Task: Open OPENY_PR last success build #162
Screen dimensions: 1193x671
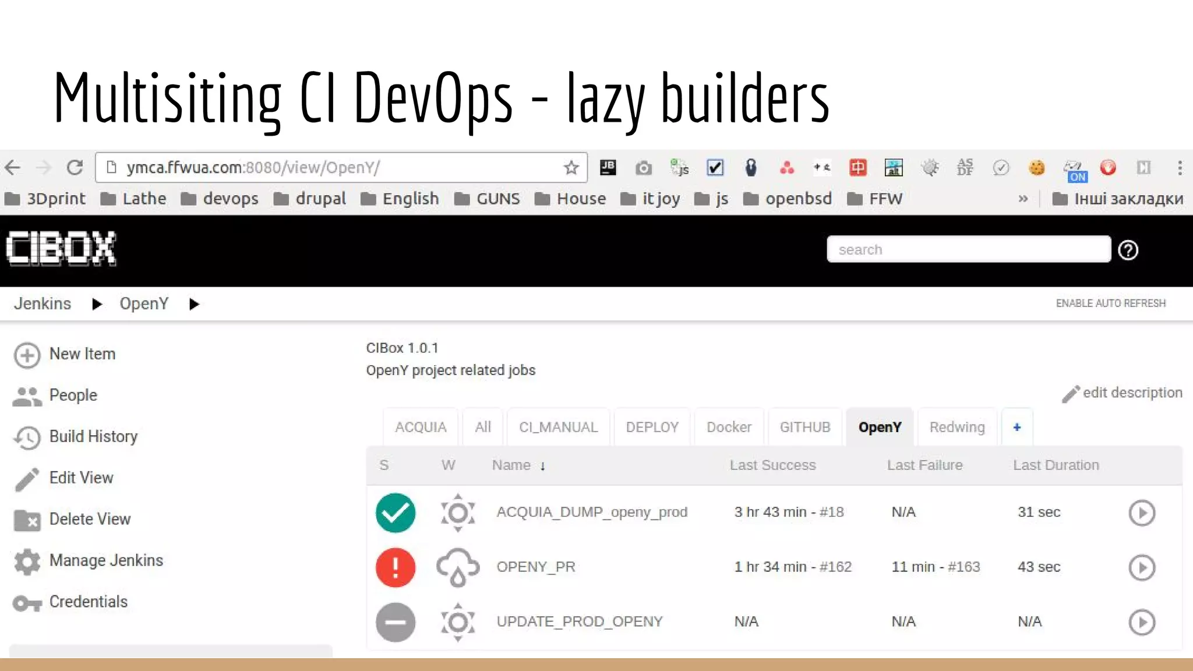Action: [835, 567]
